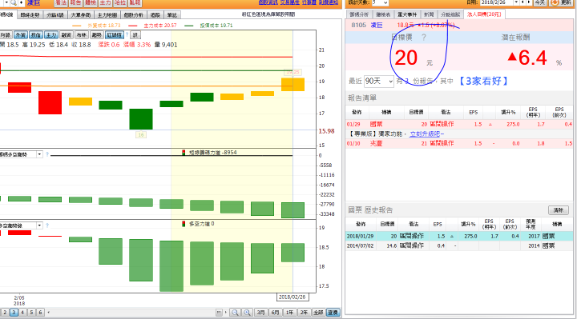Image resolution: width=577 pixels, height=319 pixels.
Task: Set chart range to 3月
Action: pos(261,313)
